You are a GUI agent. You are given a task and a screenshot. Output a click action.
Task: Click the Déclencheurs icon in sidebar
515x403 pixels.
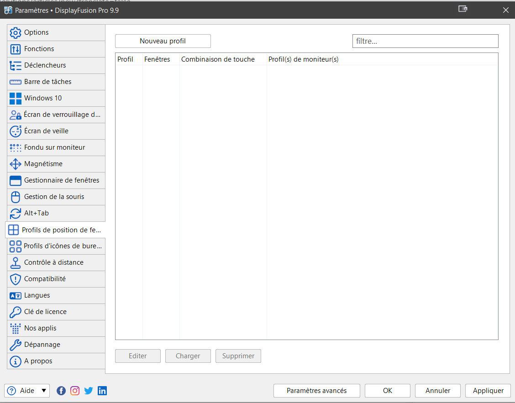[16, 65]
